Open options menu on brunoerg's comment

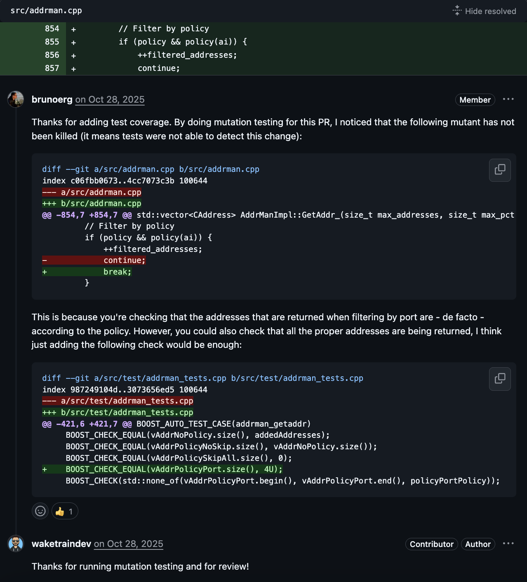pyautogui.click(x=508, y=99)
